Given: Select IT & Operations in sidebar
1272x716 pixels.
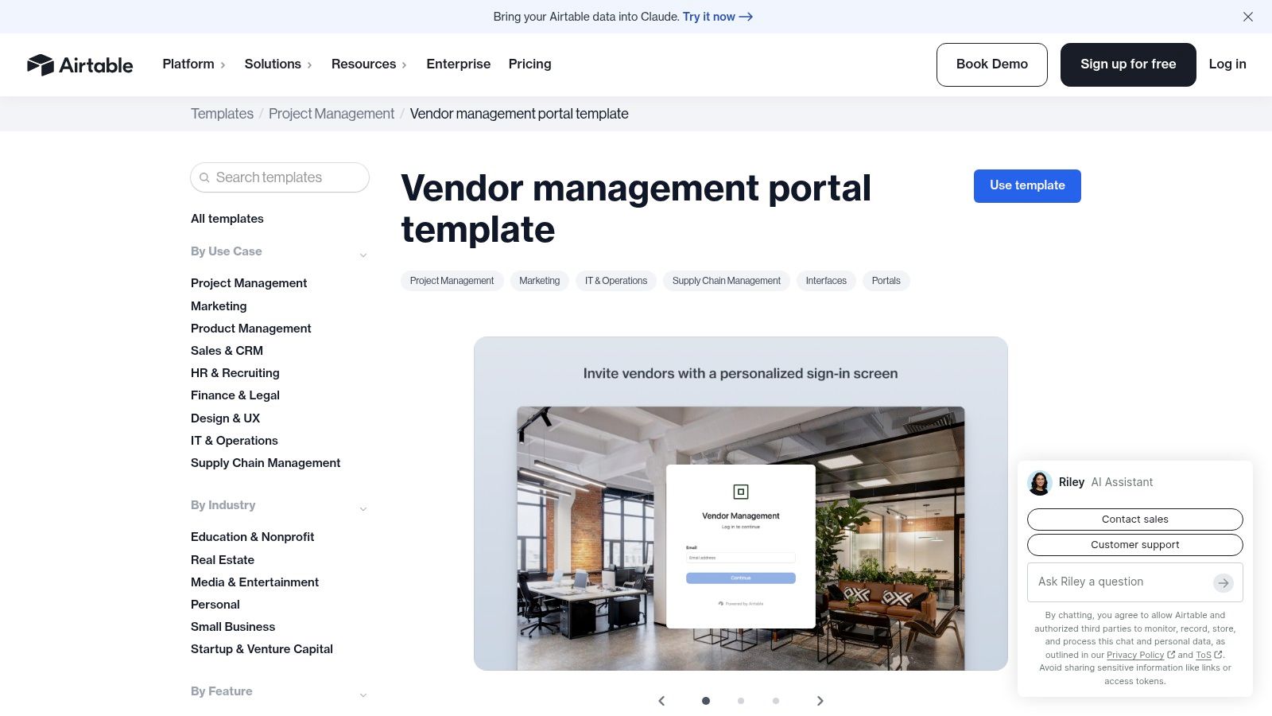Looking at the screenshot, I should pyautogui.click(x=235, y=441).
